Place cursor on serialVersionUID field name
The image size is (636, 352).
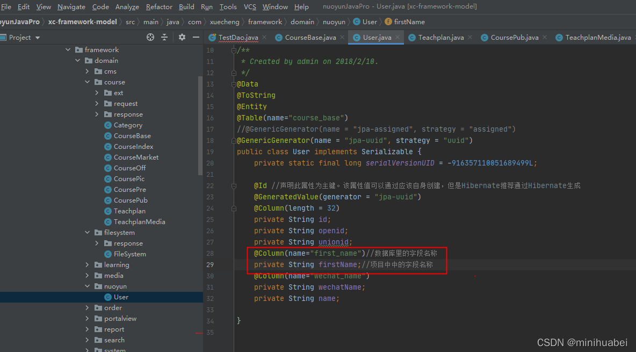pos(400,163)
